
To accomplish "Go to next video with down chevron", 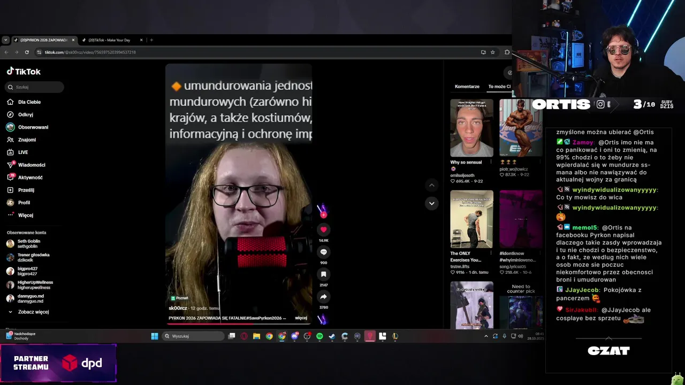I will click(431, 203).
